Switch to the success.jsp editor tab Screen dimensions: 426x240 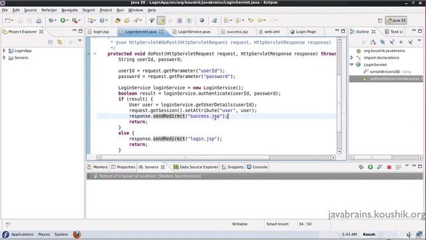tap(237, 32)
